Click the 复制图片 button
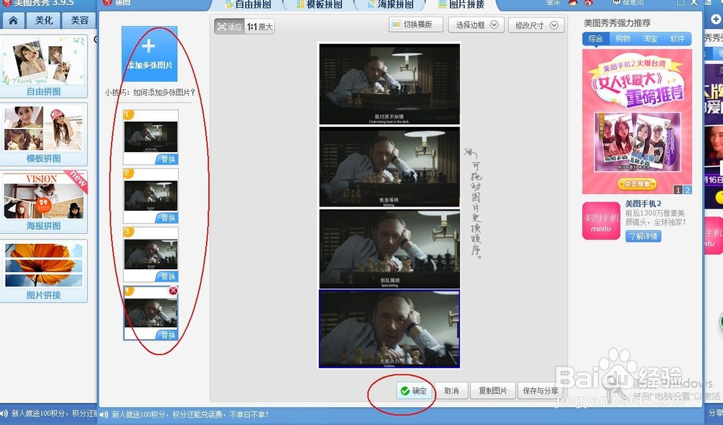Viewport: 723px width, 425px height. pos(492,390)
